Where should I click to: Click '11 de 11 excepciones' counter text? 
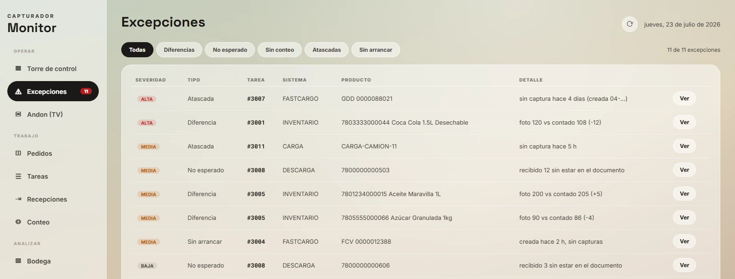pyautogui.click(x=694, y=50)
